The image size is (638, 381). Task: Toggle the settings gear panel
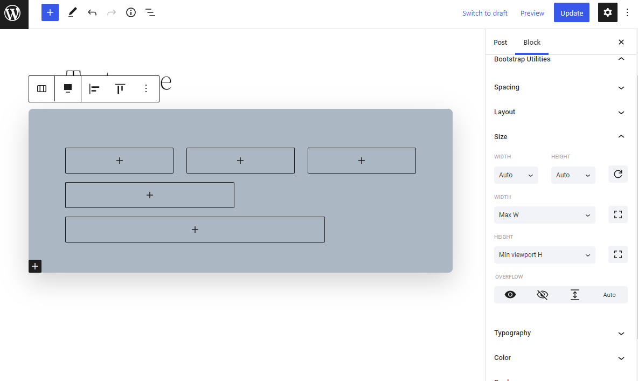click(607, 12)
